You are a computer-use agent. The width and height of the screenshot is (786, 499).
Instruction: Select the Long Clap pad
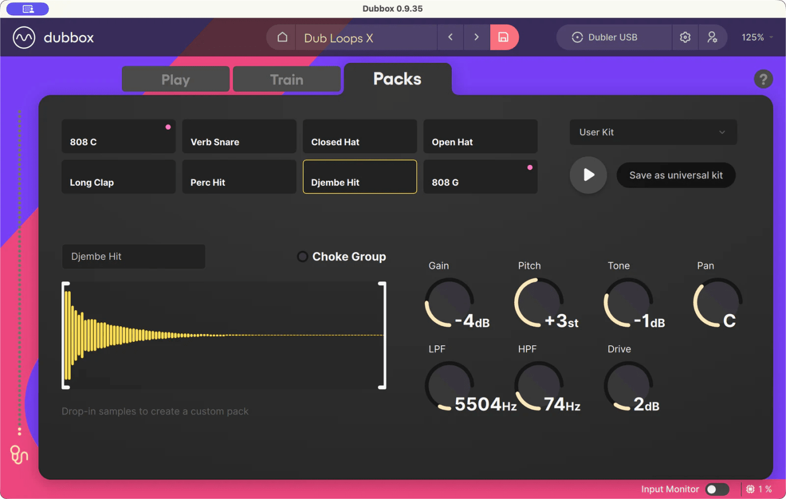coord(118,177)
